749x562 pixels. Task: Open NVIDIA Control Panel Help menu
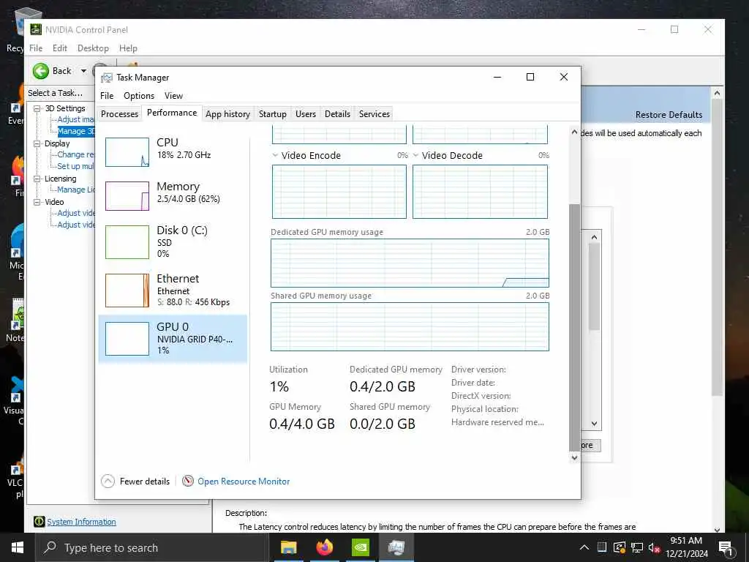pos(128,48)
